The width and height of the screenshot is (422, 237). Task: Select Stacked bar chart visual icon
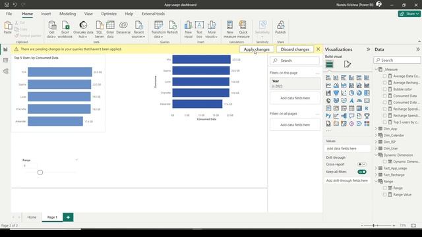pos(328,78)
